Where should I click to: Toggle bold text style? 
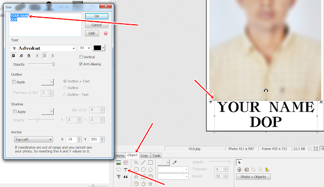click(14, 56)
